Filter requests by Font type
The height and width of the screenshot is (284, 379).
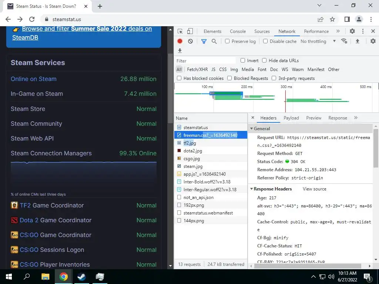pyautogui.click(x=262, y=69)
